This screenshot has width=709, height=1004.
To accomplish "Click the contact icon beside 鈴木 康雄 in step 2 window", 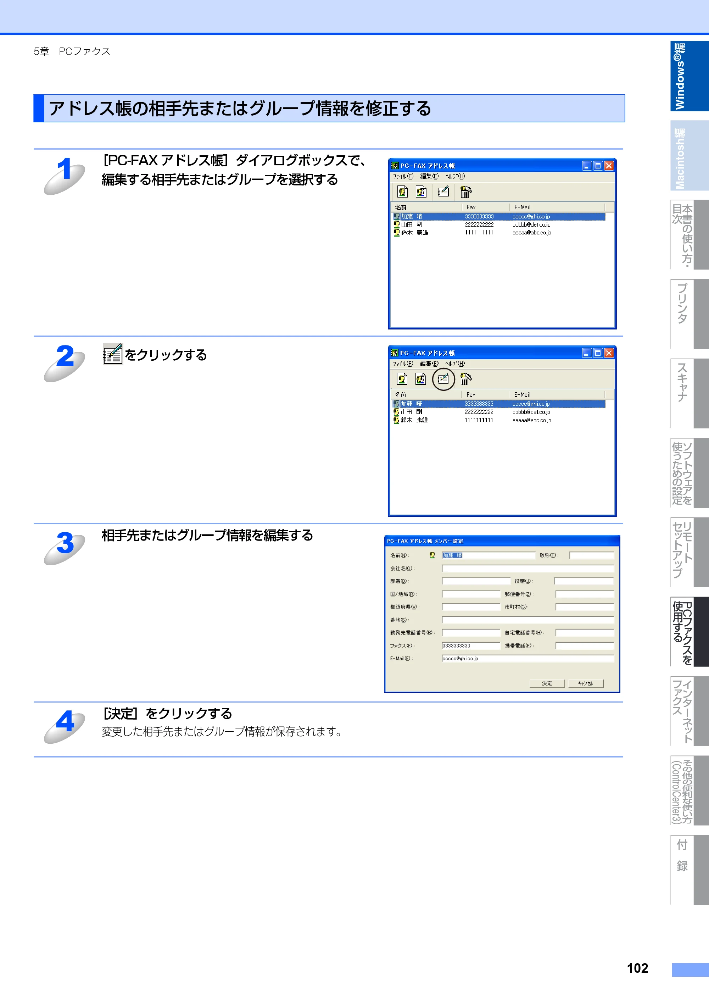I will click(x=396, y=420).
